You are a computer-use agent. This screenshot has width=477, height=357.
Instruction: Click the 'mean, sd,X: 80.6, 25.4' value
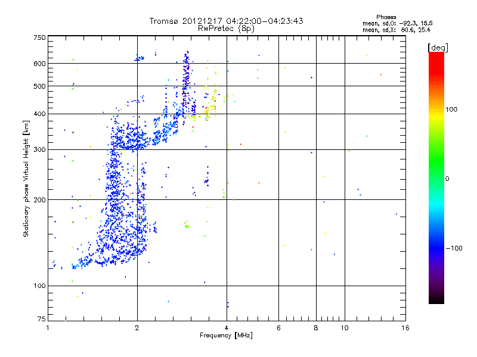tap(396, 30)
